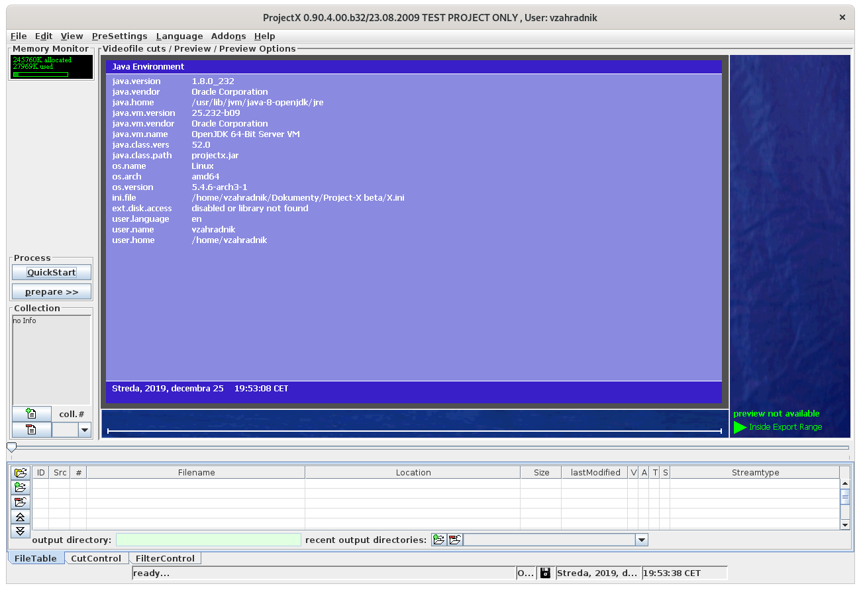Click the '1.8.0_232' java version value
The image size is (861, 590).
click(213, 81)
